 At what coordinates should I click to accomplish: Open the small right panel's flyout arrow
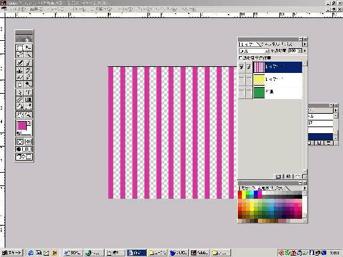[336, 110]
